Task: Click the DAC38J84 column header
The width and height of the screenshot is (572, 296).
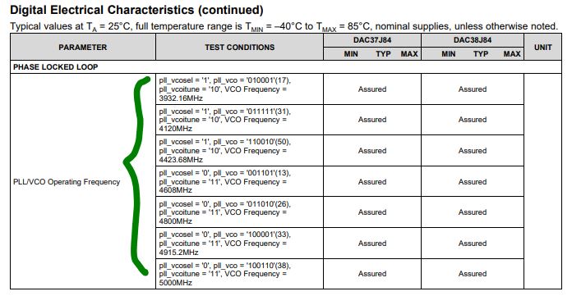Action: click(473, 40)
